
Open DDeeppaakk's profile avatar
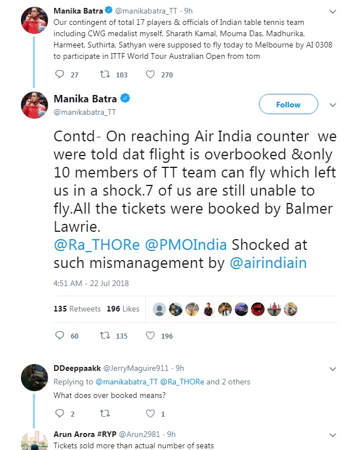pyautogui.click(x=34, y=377)
